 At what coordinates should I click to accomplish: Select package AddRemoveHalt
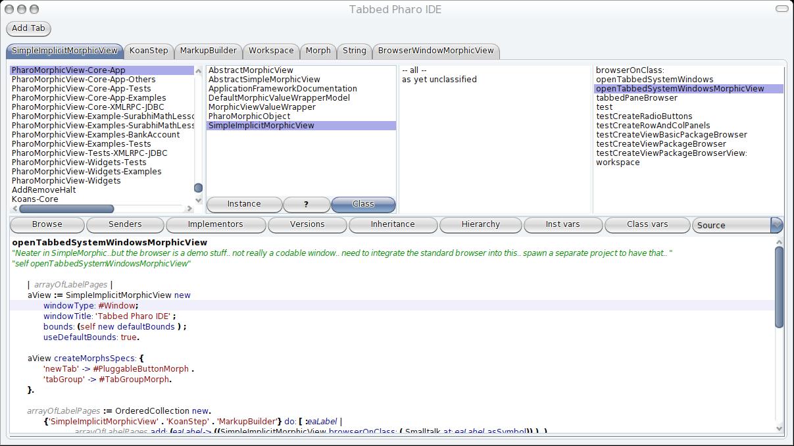click(102, 190)
